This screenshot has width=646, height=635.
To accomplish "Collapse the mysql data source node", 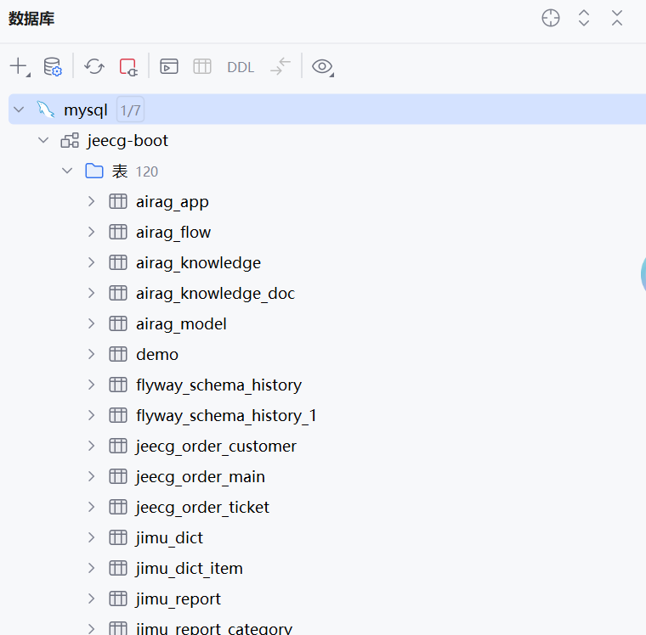I will point(19,110).
